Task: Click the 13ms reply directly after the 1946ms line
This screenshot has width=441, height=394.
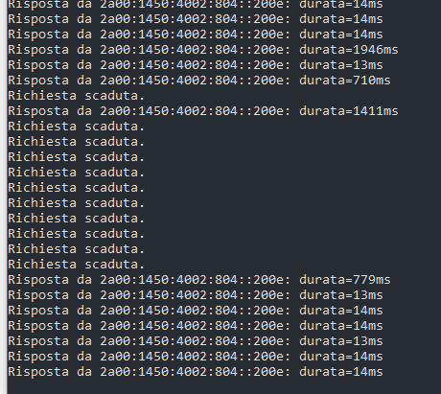Action: tap(196, 65)
